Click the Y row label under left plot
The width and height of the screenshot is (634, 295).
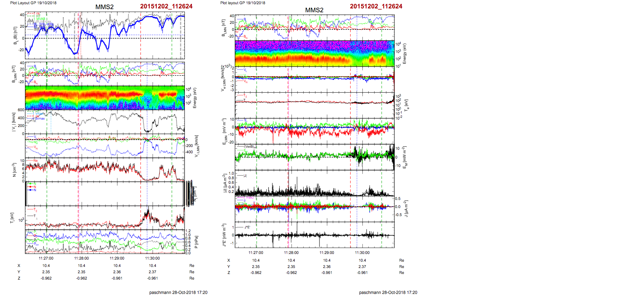(19, 272)
